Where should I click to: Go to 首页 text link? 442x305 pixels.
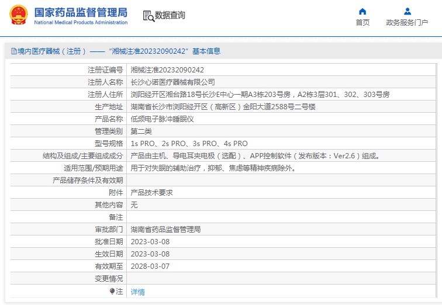[x=362, y=23]
